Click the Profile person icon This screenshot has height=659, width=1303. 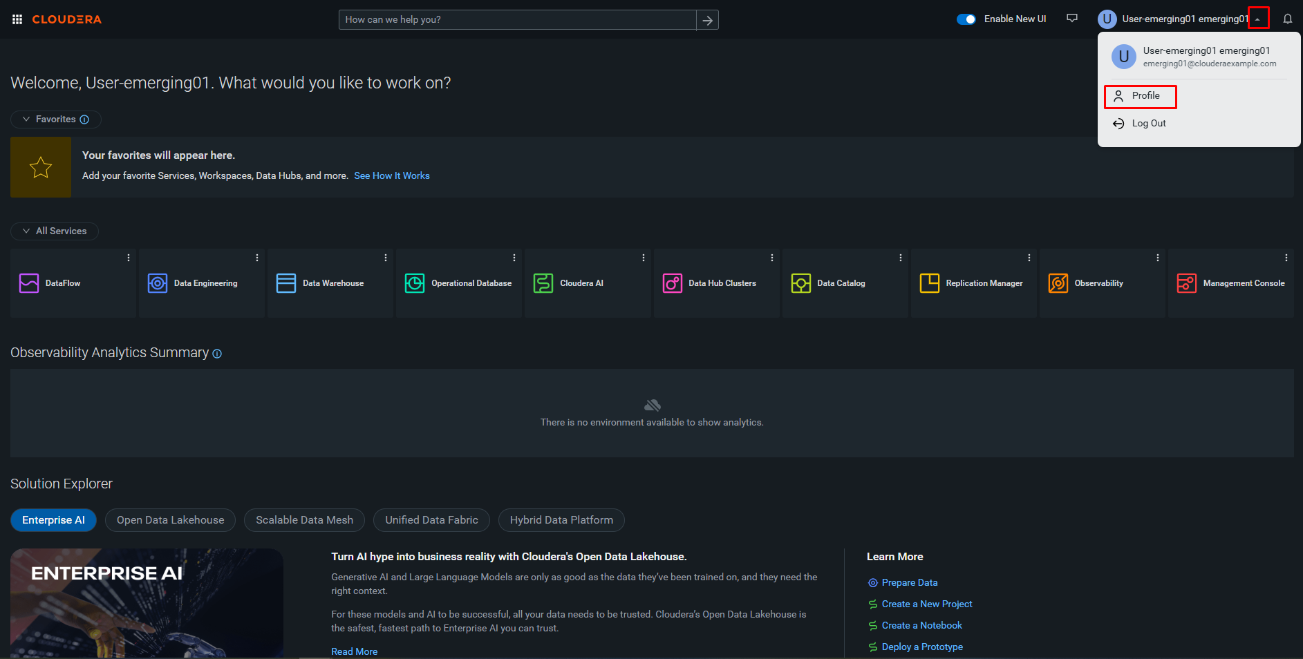tap(1118, 96)
